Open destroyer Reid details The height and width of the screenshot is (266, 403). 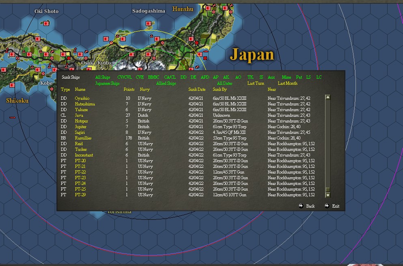click(79, 144)
